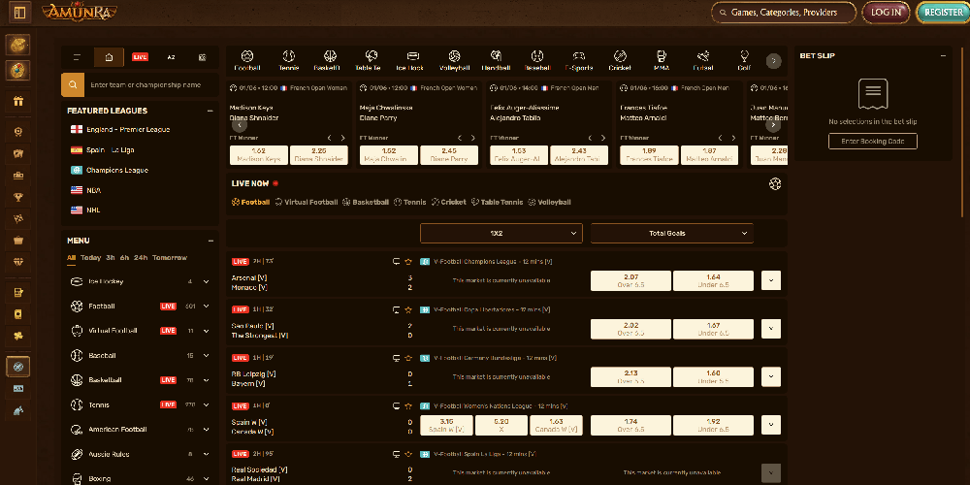The width and height of the screenshot is (970, 485).
Task: Bet on Madison Keys at 1.62
Action: click(x=259, y=155)
